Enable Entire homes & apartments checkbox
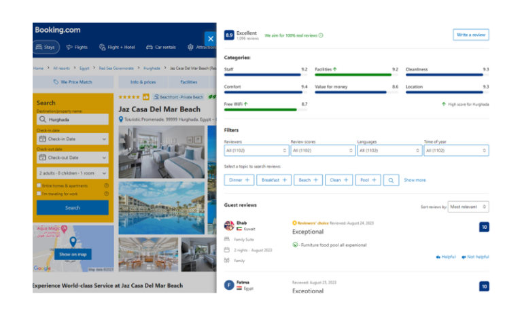Screen dimensions: 522x326 pyautogui.click(x=39, y=185)
